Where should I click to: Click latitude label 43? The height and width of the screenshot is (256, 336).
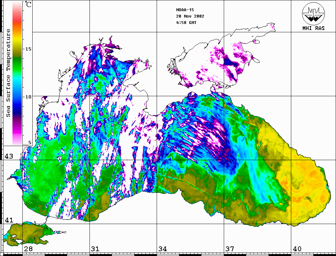tap(9, 156)
